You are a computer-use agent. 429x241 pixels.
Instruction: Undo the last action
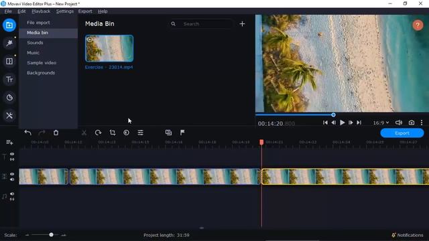click(27, 133)
